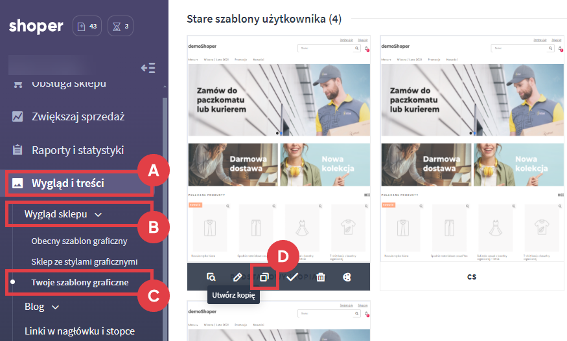Click the shoper logo

pos(36,27)
